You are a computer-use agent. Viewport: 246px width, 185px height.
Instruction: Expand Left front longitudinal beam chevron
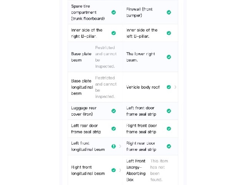coord(120,146)
